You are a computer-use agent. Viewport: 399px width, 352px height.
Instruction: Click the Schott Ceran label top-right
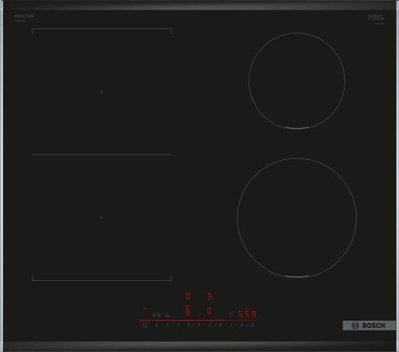(x=376, y=18)
